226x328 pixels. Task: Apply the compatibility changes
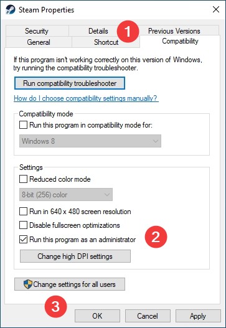(x=198, y=316)
